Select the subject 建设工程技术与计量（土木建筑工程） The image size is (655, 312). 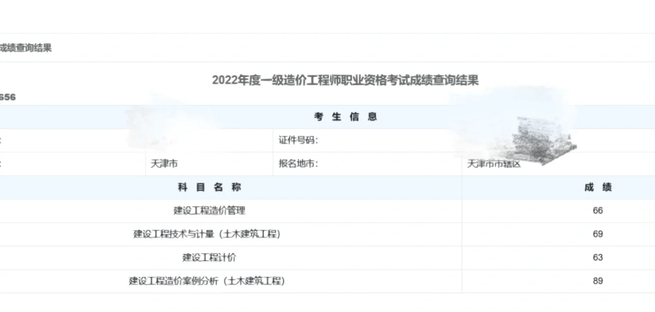[x=207, y=234]
